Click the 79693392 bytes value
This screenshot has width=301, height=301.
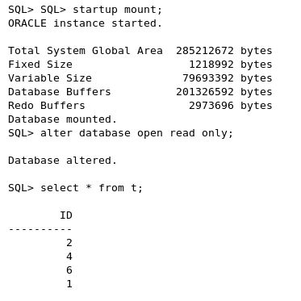pos(228,78)
